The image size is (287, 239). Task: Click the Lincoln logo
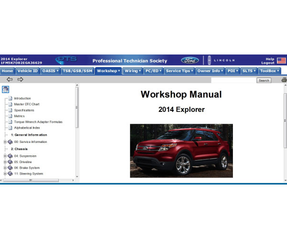[x=221, y=60]
